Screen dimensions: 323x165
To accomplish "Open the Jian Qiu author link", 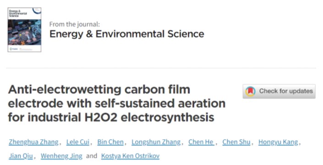I will [21, 156].
